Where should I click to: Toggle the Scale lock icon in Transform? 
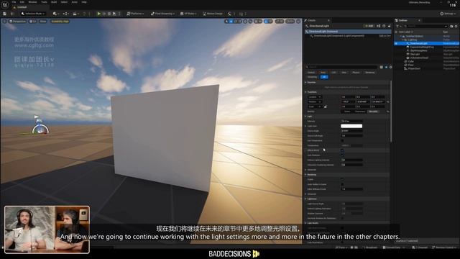click(x=326, y=106)
